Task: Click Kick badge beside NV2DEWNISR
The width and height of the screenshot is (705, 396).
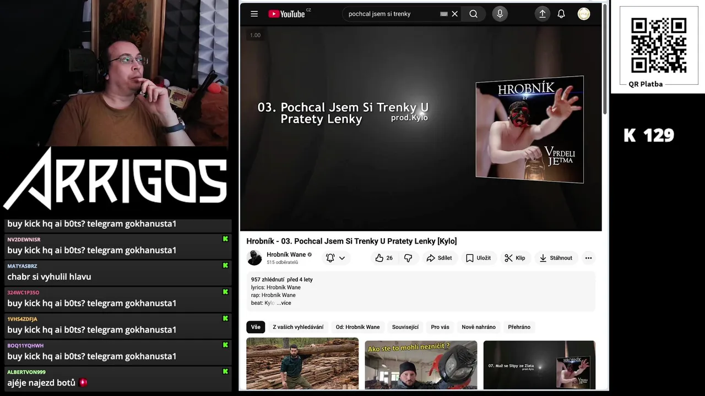Action: pos(225,239)
